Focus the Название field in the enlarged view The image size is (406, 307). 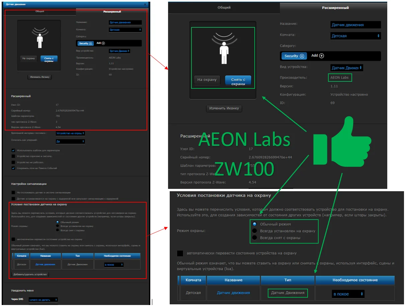(355, 25)
